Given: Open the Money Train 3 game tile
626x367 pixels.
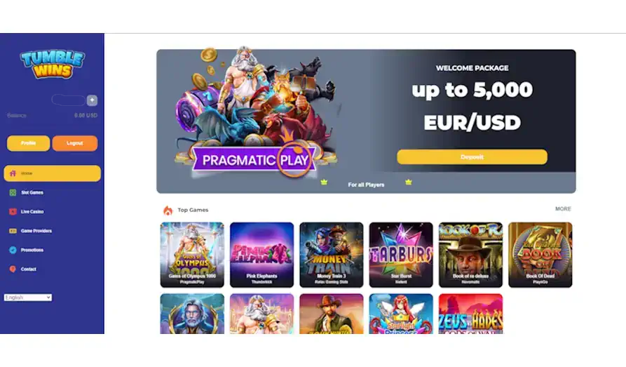Looking at the screenshot, I should pyautogui.click(x=332, y=255).
